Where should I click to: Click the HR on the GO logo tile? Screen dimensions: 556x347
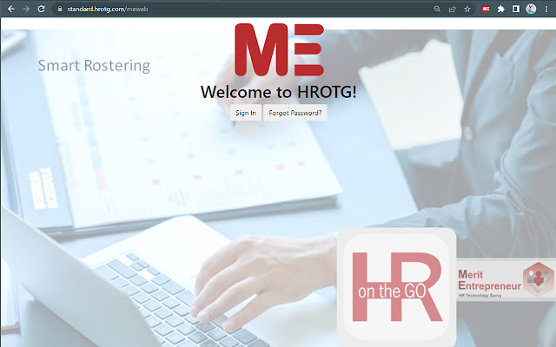pyautogui.click(x=396, y=287)
